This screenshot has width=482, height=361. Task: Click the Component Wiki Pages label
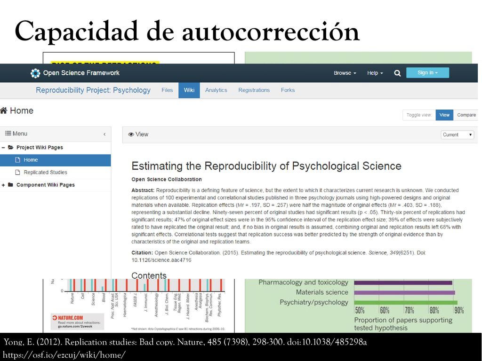tap(46, 185)
